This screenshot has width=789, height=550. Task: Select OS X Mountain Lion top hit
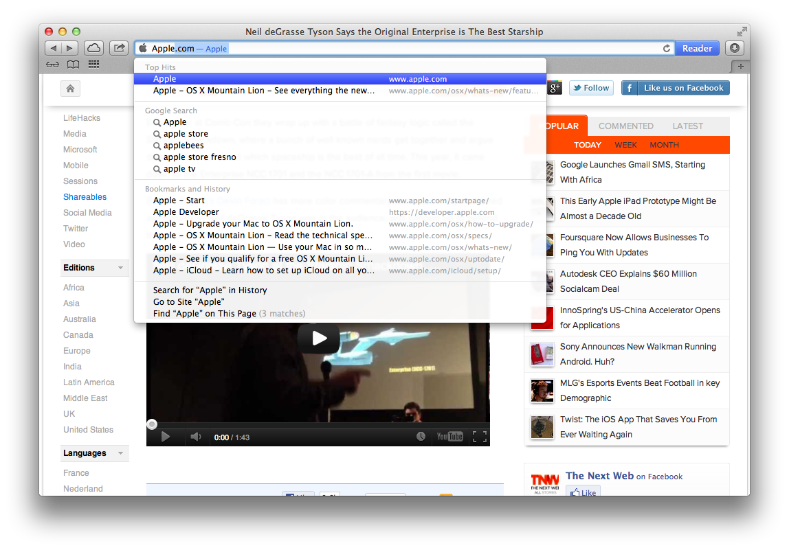point(340,91)
